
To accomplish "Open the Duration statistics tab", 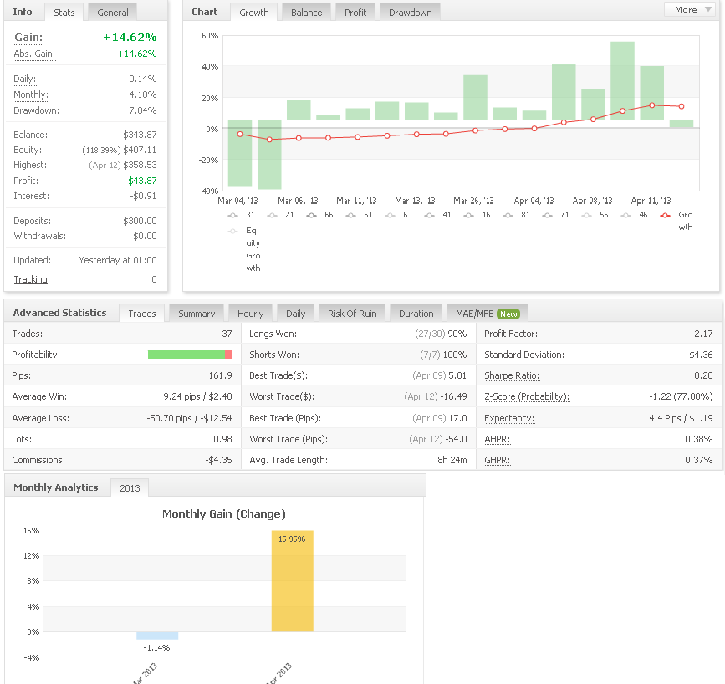I will coord(416,314).
